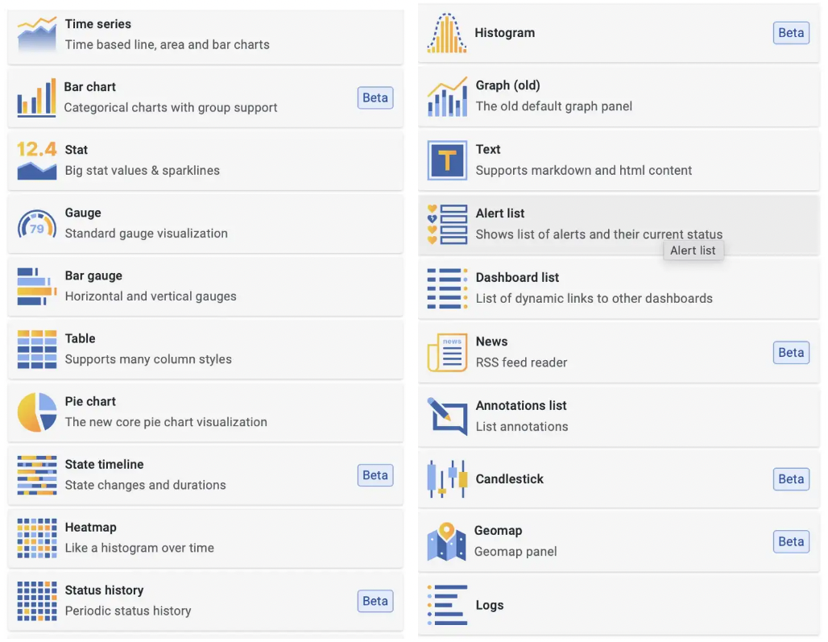Screen dimensions: 828x642
Task: Click the Beta badge next to News
Action: click(790, 352)
